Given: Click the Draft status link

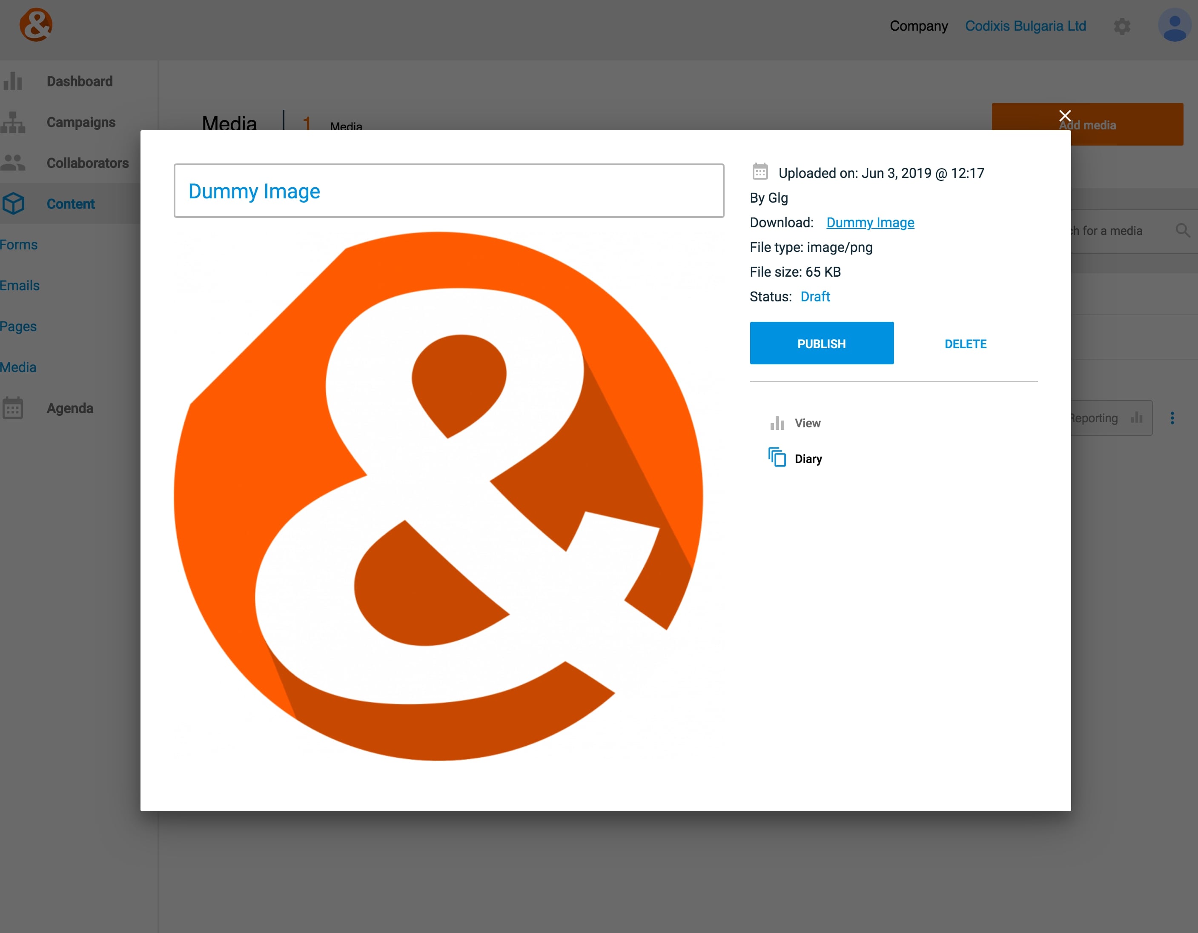Looking at the screenshot, I should coord(814,297).
